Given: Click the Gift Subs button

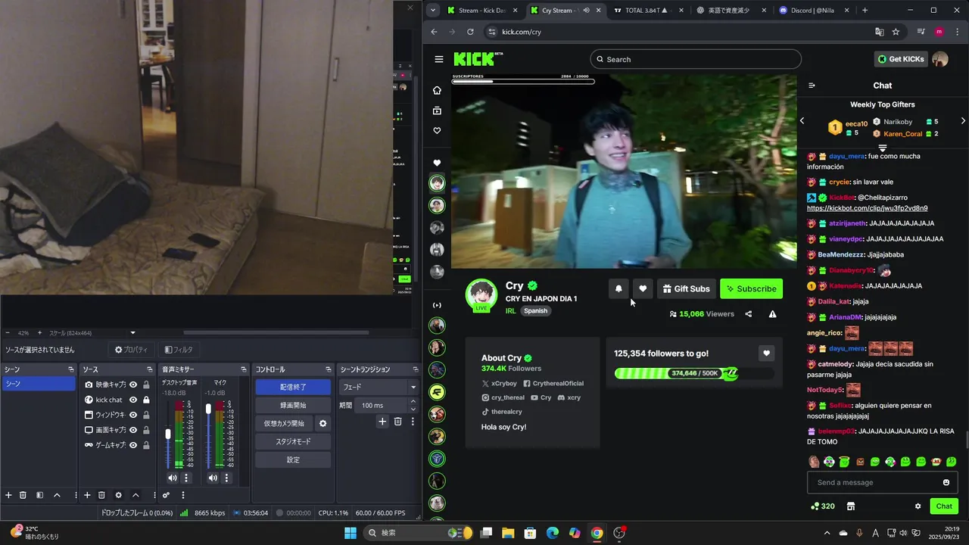Looking at the screenshot, I should pos(686,288).
